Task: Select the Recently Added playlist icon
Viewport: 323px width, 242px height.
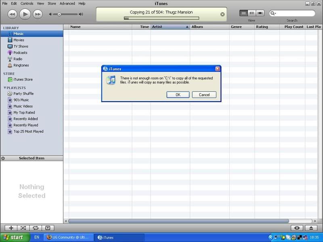Action: (10, 119)
